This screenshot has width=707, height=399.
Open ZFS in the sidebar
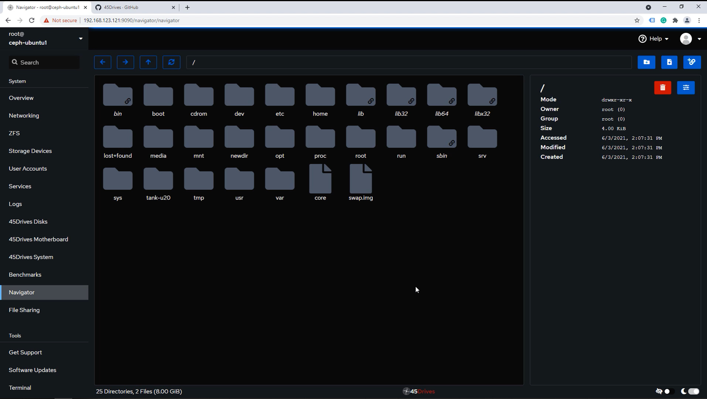click(x=44, y=133)
